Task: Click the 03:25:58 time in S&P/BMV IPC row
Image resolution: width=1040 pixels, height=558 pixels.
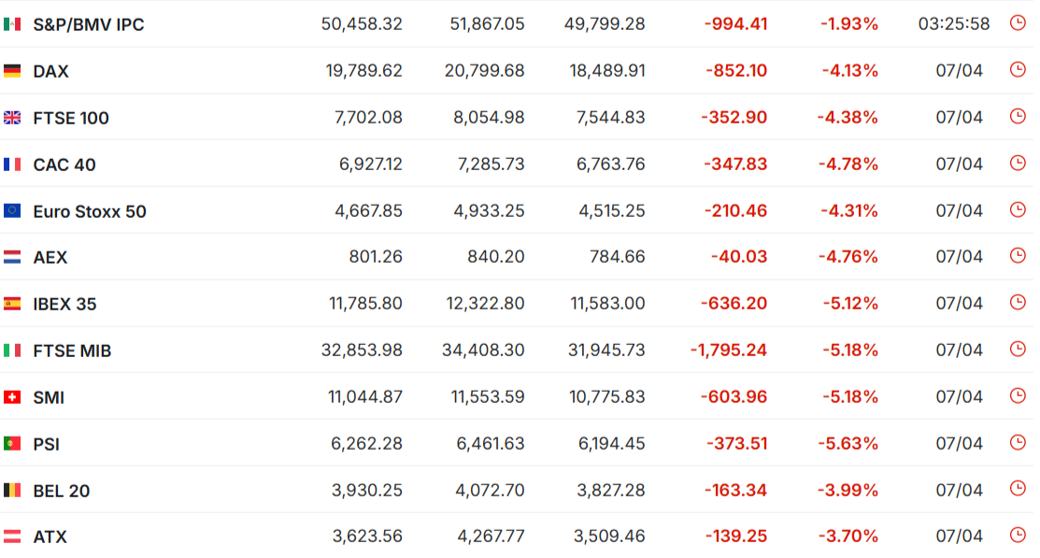Action: click(x=954, y=24)
